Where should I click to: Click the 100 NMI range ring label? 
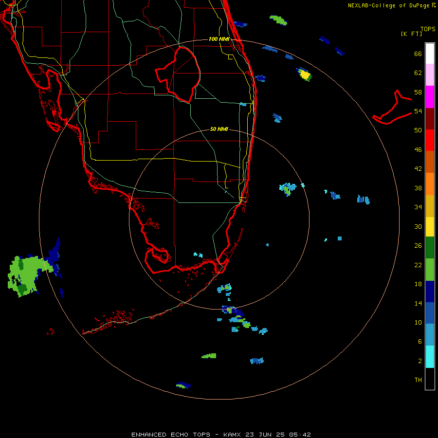pyautogui.click(x=219, y=39)
